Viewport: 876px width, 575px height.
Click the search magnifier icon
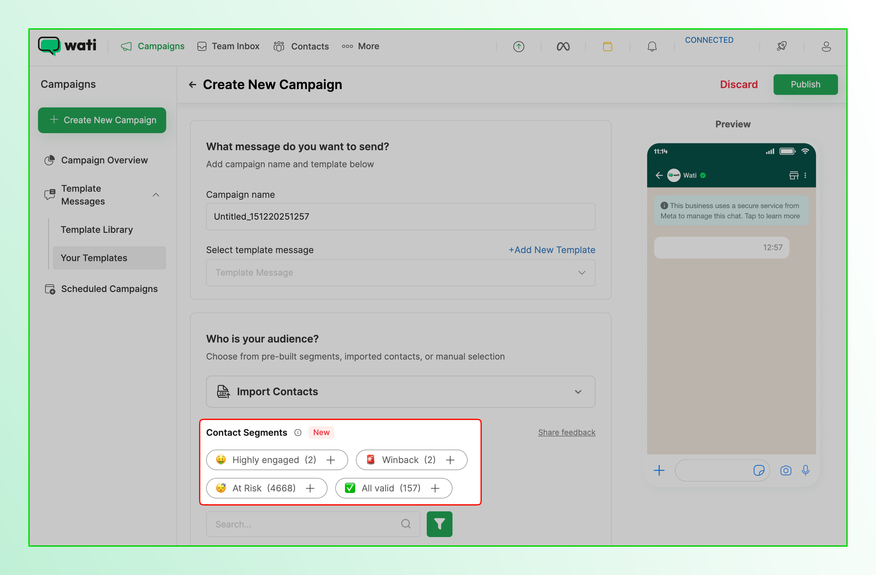[406, 524]
